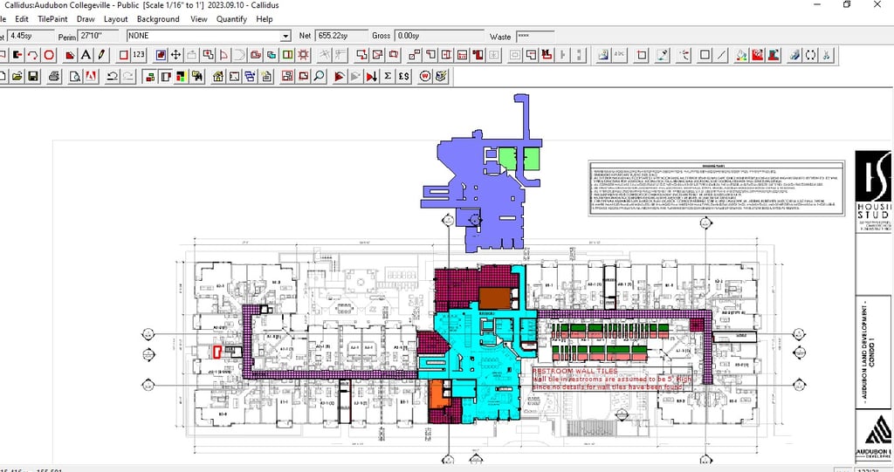Click the undo arrow in second toolbar
Image resolution: width=894 pixels, height=472 pixels.
coord(113,77)
